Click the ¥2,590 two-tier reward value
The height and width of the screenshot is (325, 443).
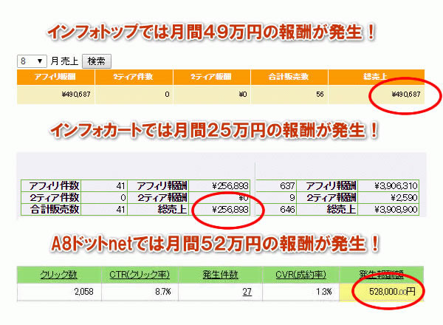point(404,197)
